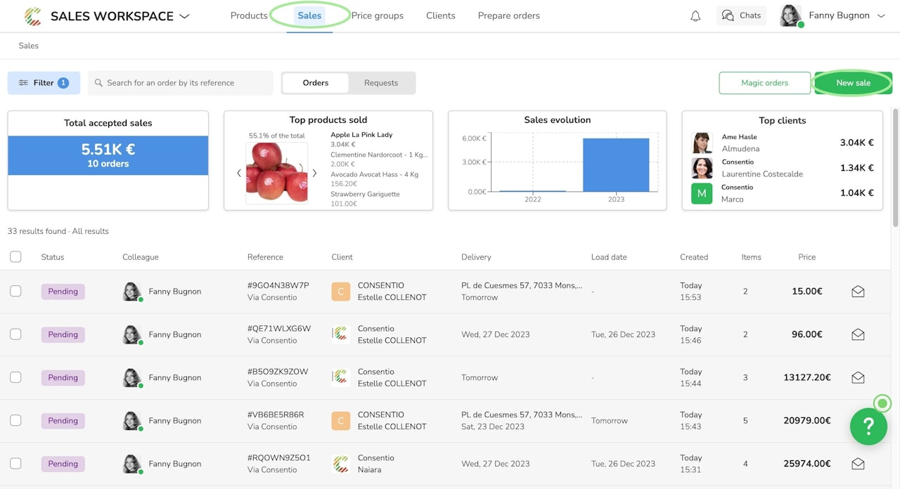Image resolution: width=900 pixels, height=489 pixels.
Task: Go to the Price groups tab
Action: pyautogui.click(x=378, y=15)
